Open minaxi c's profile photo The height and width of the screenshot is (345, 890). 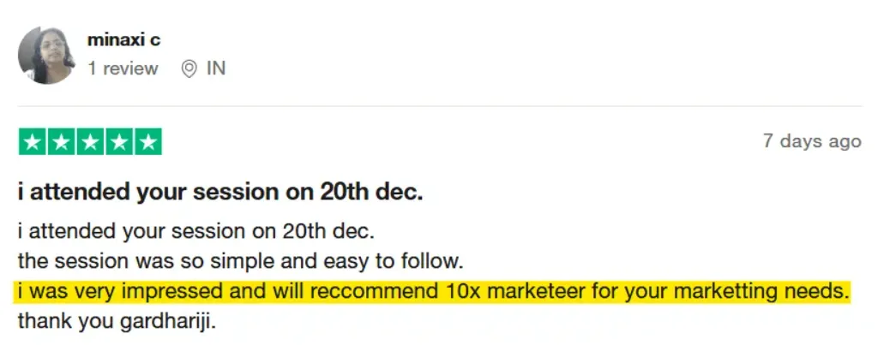47,55
